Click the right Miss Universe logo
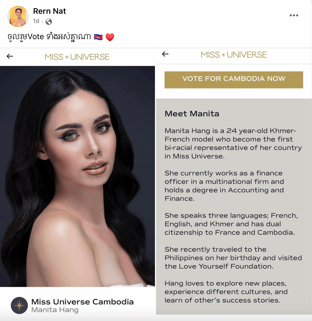 coord(234,55)
